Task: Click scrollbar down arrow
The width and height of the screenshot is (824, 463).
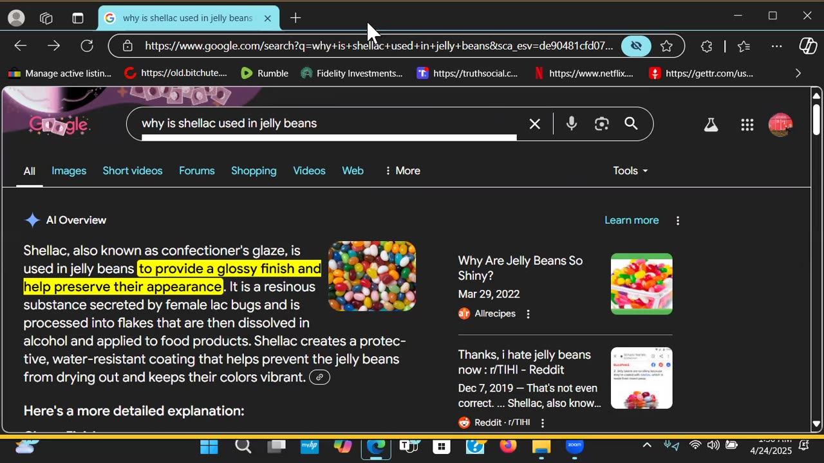Action: coord(816,424)
